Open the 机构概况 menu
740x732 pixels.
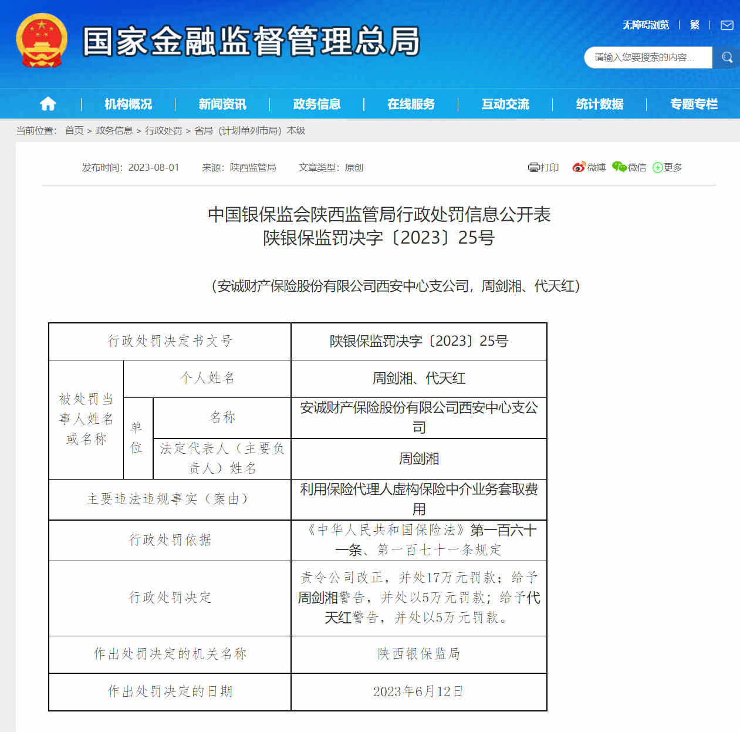128,104
